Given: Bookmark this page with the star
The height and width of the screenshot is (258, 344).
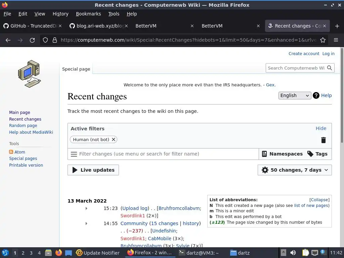Looking at the screenshot, I should (323, 40).
